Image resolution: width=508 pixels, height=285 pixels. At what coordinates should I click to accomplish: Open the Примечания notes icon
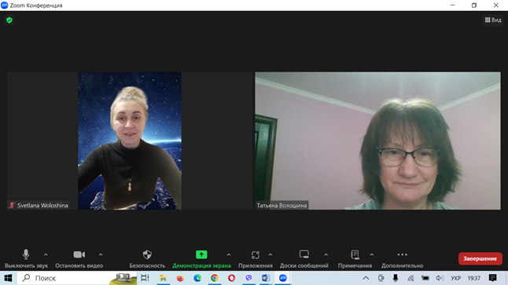coord(355,254)
